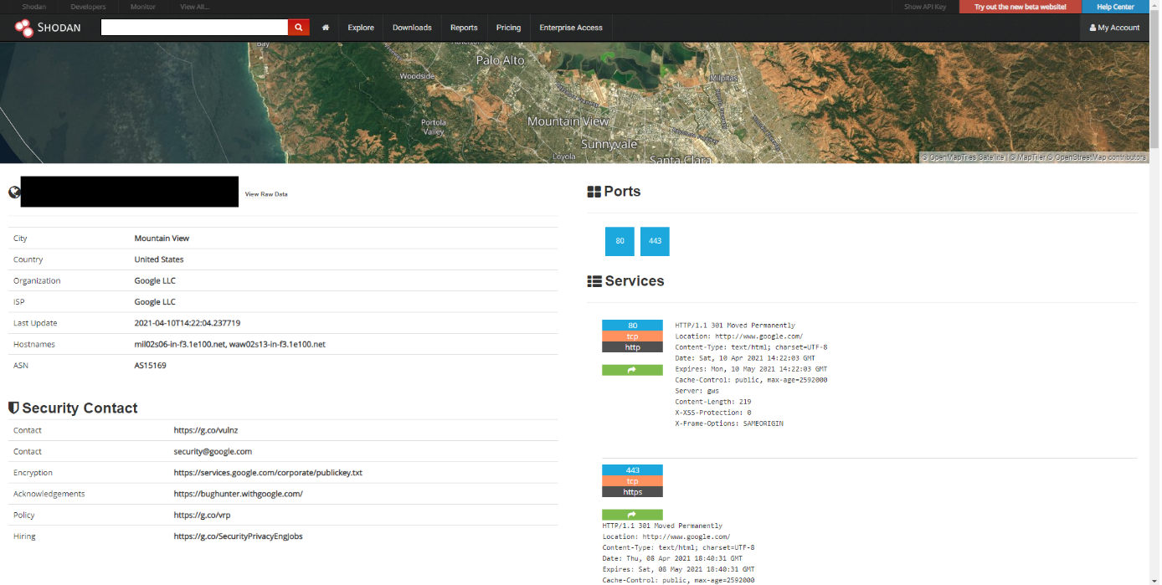The image size is (1162, 585).
Task: Click the security@google.com contact email
Action: (213, 451)
